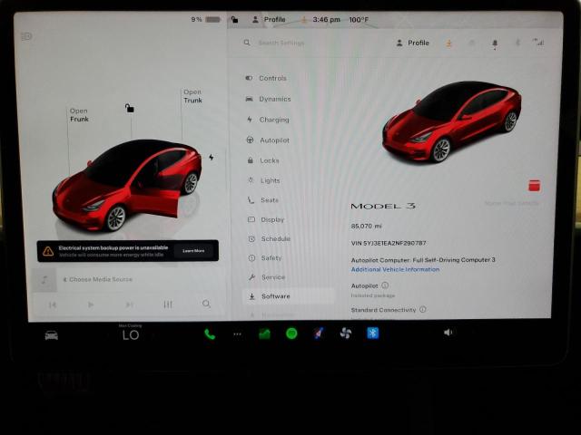The width and height of the screenshot is (581, 435).
Task: Open the Lights settings menu
Action: tap(264, 180)
